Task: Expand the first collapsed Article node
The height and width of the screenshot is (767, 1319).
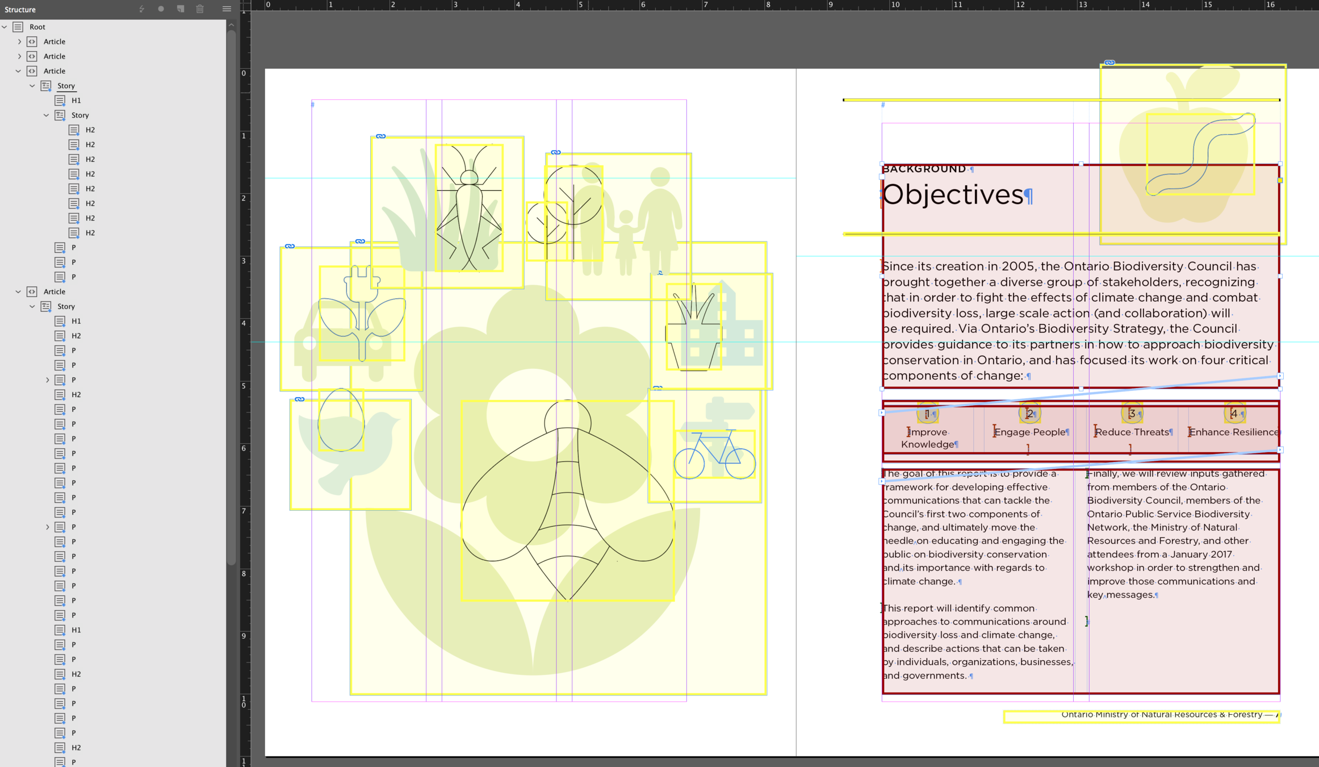Action: (19, 41)
